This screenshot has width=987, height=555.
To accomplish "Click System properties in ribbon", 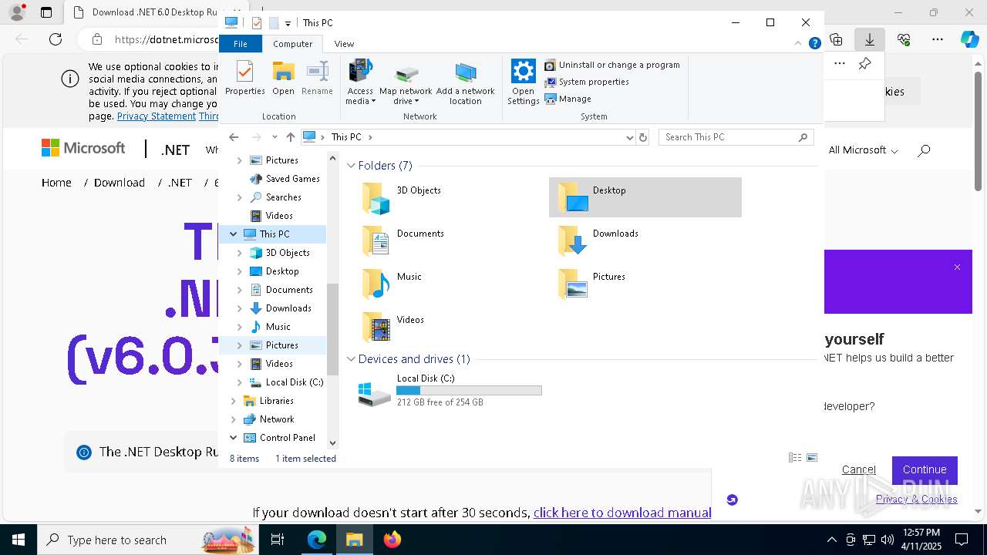I will (587, 82).
